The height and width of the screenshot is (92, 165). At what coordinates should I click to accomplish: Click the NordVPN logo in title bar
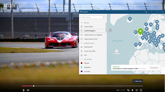click(x=81, y=12)
